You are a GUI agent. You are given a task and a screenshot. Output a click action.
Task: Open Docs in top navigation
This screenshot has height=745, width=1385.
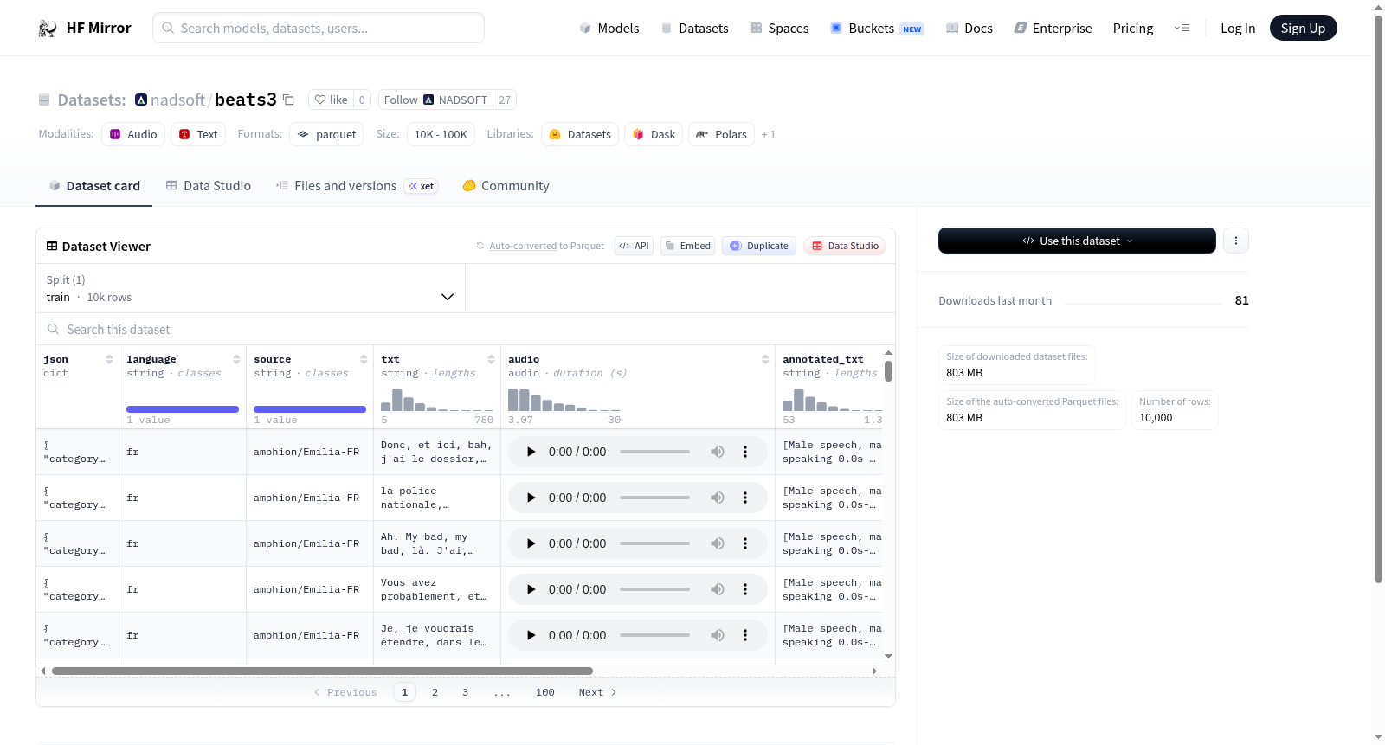coord(969,28)
